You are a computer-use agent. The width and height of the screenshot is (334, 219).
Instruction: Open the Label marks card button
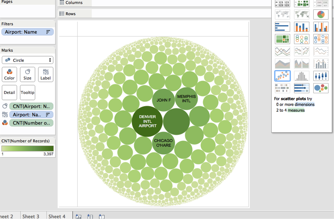[x=46, y=75]
